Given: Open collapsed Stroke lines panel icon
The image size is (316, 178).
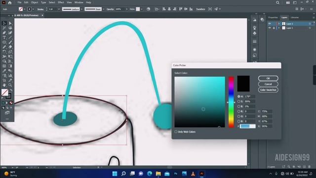Looking at the screenshot, I should coord(255,42).
